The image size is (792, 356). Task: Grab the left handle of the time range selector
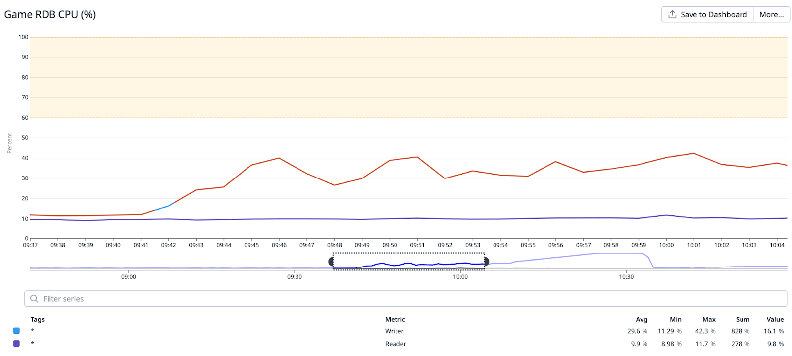click(331, 261)
